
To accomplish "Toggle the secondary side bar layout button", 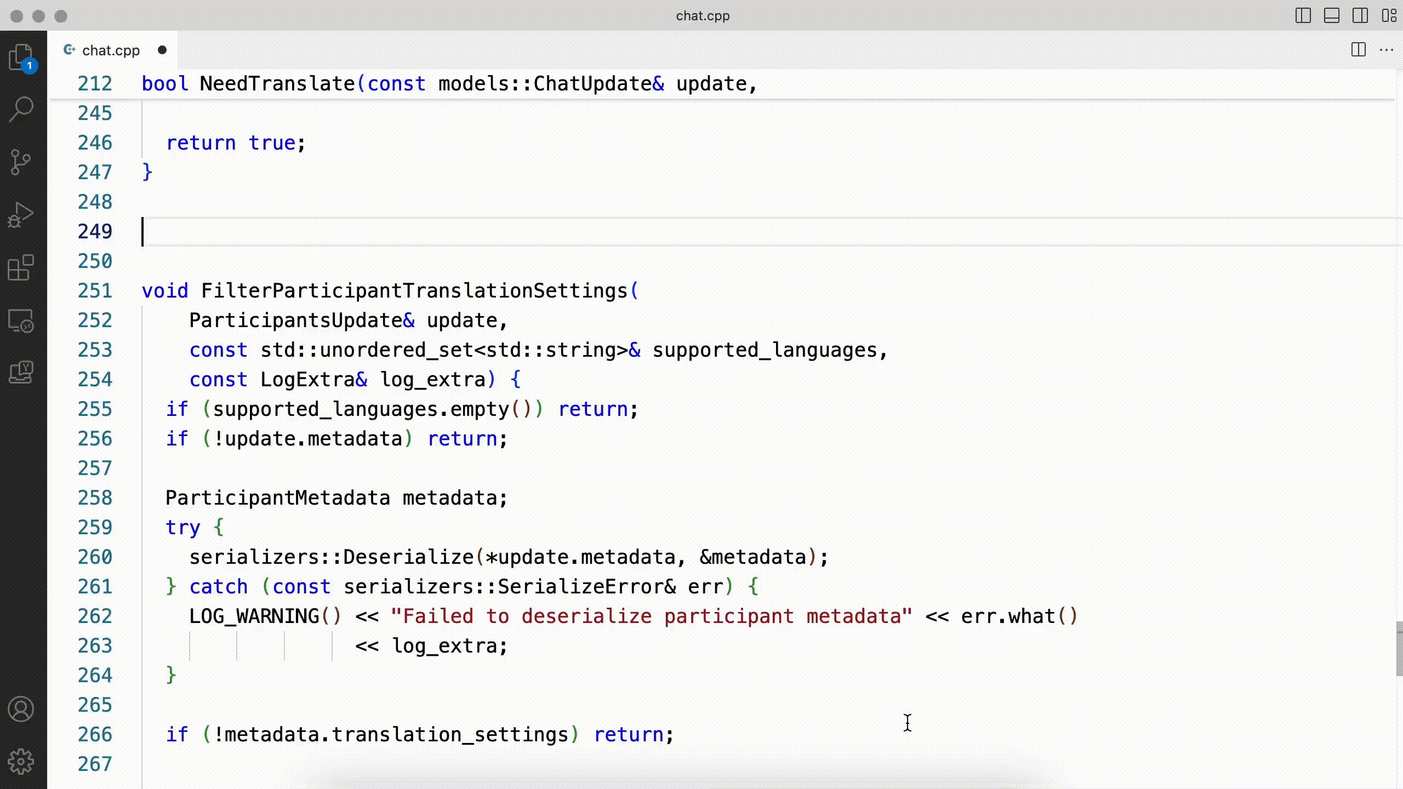I will point(1360,16).
